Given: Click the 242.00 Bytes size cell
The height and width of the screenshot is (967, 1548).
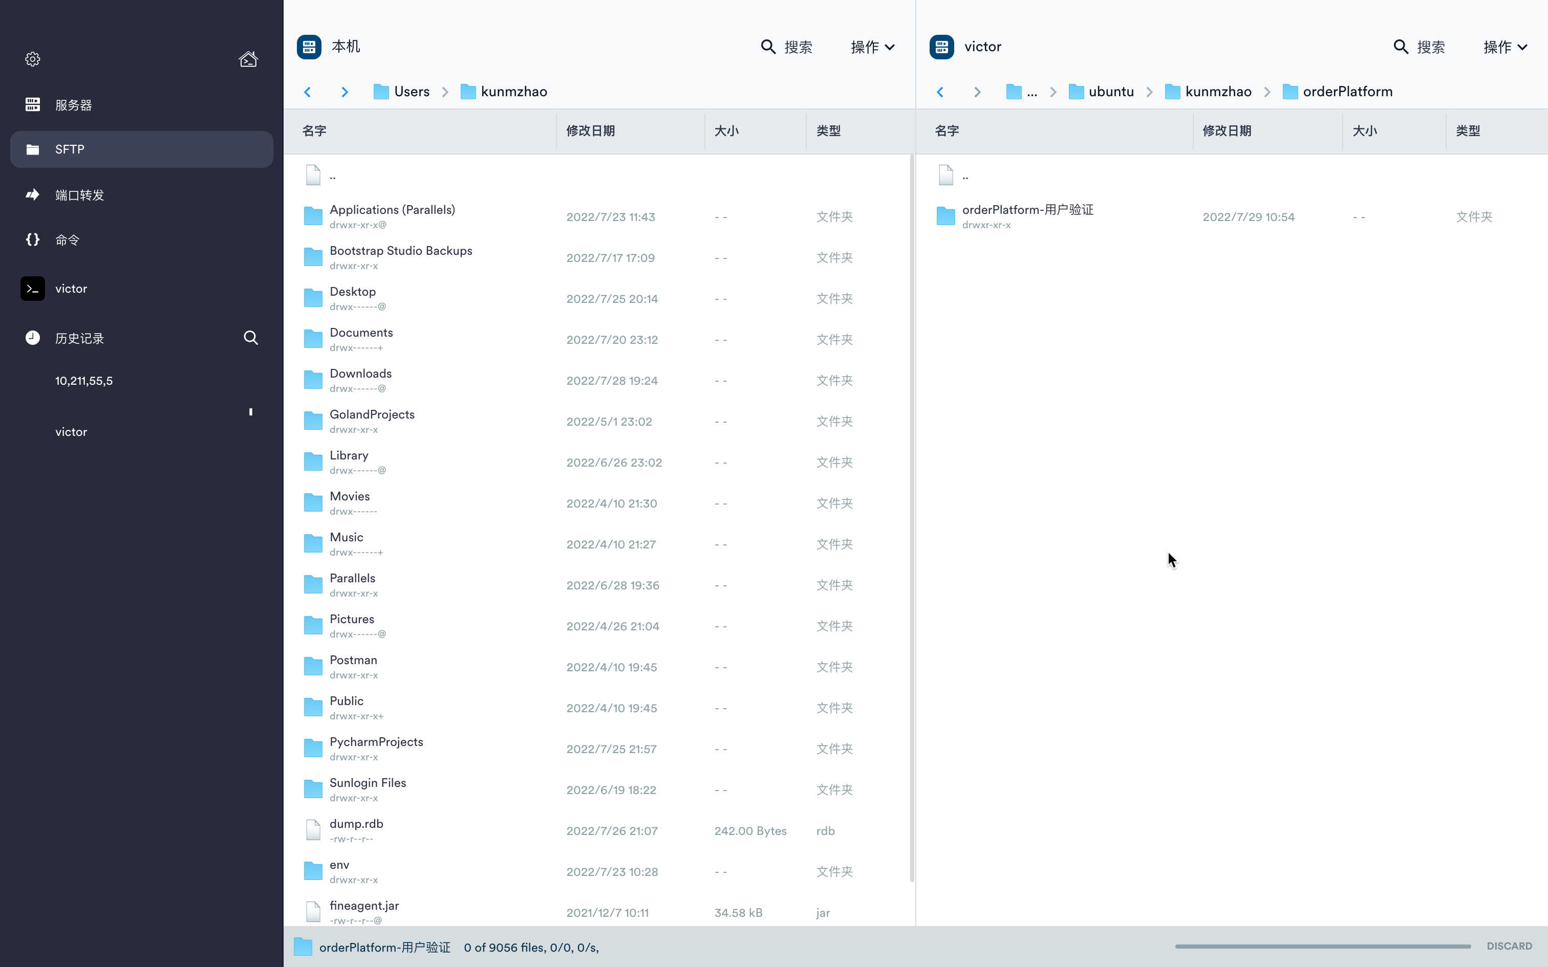Looking at the screenshot, I should coord(750,831).
